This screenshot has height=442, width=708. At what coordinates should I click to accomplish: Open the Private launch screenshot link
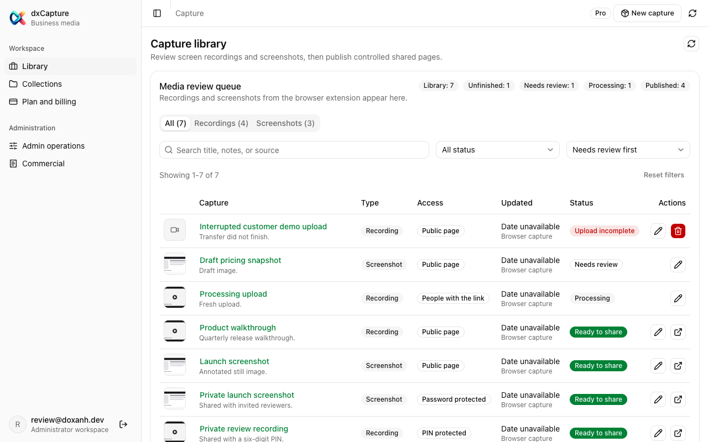coord(247,395)
